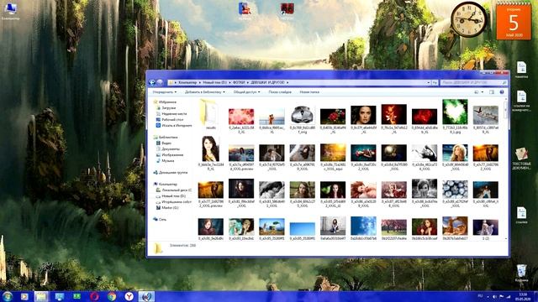Select the blonde woman thumbnail
Image resolution: width=538 pixels, height=302 pixels.
(455, 153)
